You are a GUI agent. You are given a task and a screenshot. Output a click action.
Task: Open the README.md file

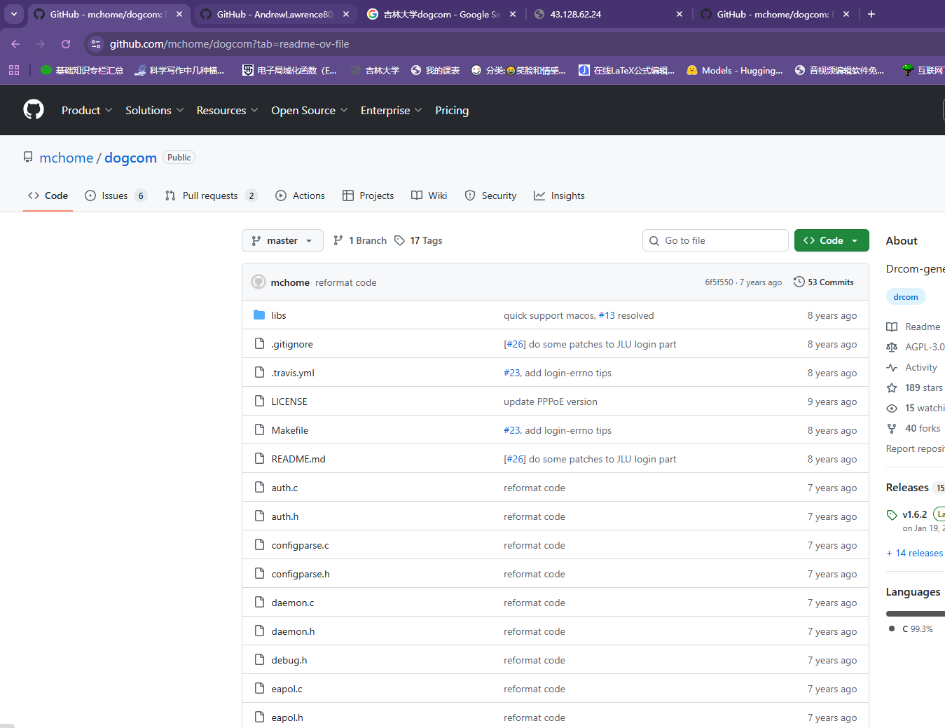point(298,459)
